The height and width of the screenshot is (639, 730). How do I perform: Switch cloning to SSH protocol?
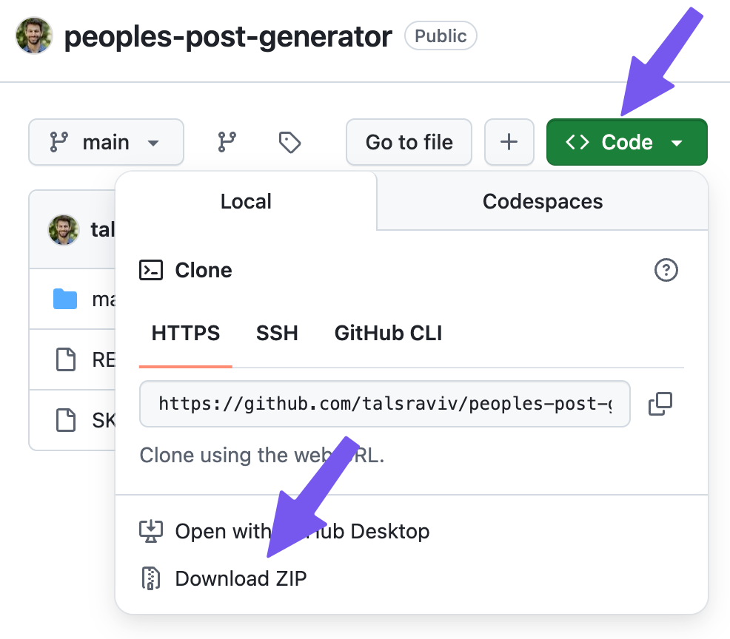(277, 333)
